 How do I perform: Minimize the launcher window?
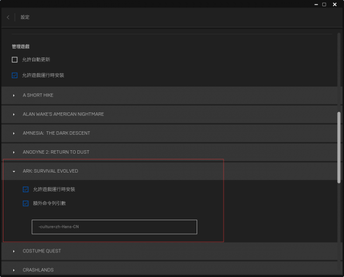(x=314, y=4)
